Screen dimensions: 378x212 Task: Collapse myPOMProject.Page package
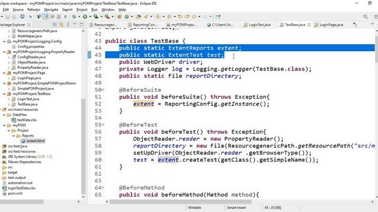pos(4,73)
